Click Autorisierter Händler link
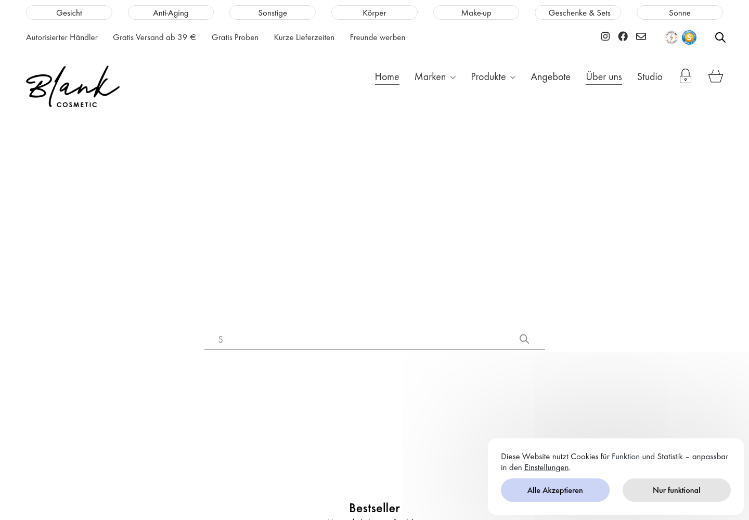 pos(62,37)
